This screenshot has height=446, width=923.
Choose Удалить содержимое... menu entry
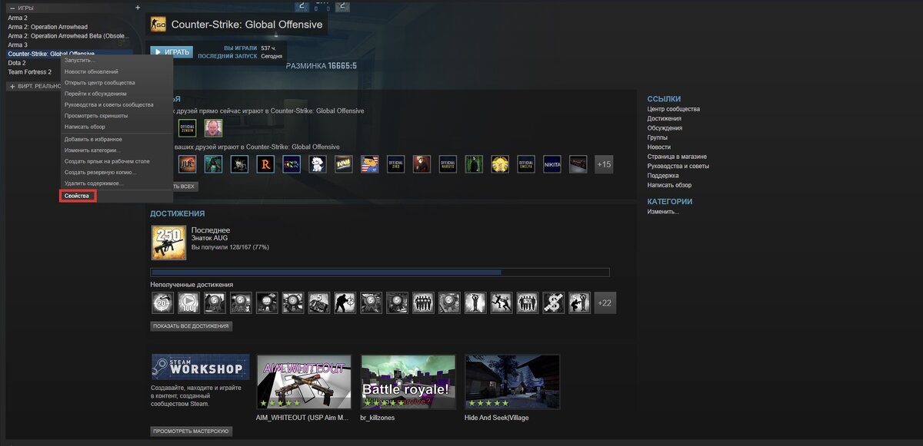click(x=94, y=183)
